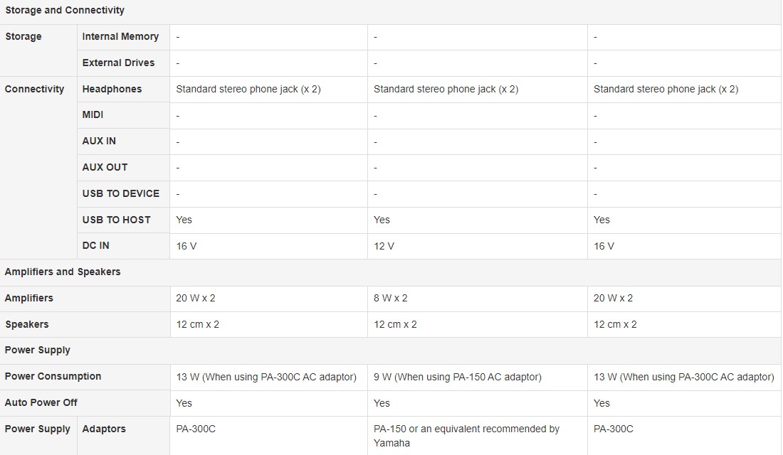Select the AUX OUT row label
This screenshot has height=455, width=783.
pyautogui.click(x=105, y=167)
